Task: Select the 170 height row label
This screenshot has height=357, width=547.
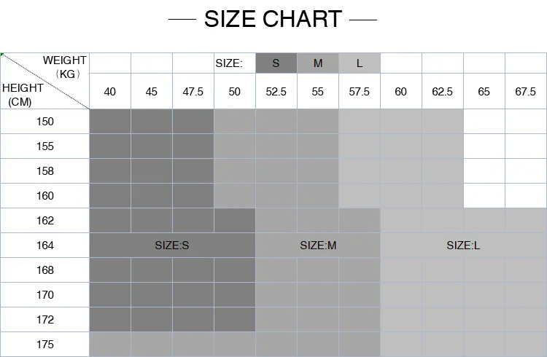Action: pos(45,294)
